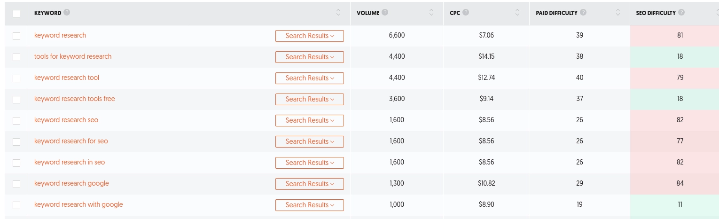Screen dimensions: 719x219
Task: Select SEO difficulty value 79
Action: 680,78
